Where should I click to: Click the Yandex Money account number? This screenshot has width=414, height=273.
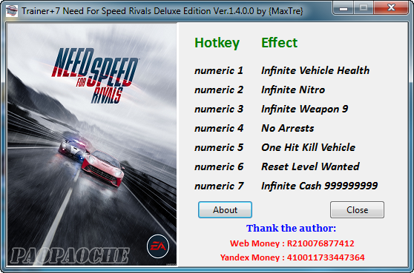(x=326, y=257)
